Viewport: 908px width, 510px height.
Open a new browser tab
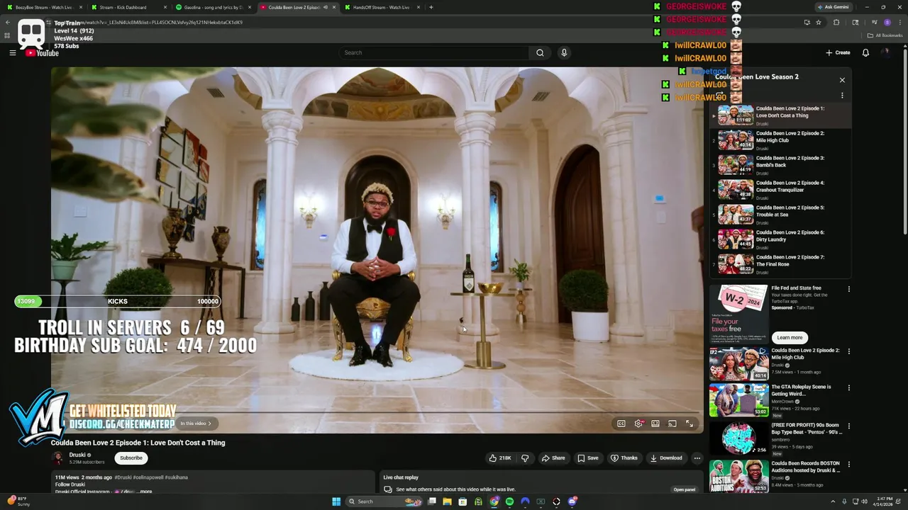[x=431, y=7]
